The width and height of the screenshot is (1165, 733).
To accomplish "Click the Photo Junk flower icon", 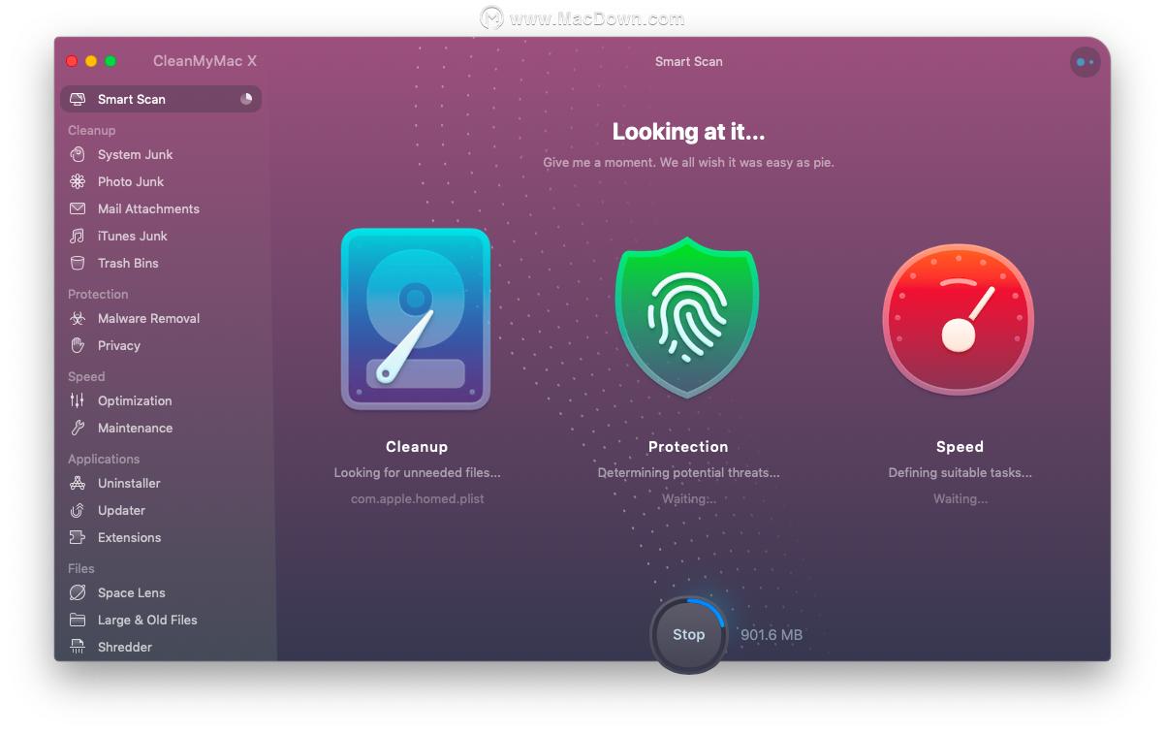I will tap(78, 181).
